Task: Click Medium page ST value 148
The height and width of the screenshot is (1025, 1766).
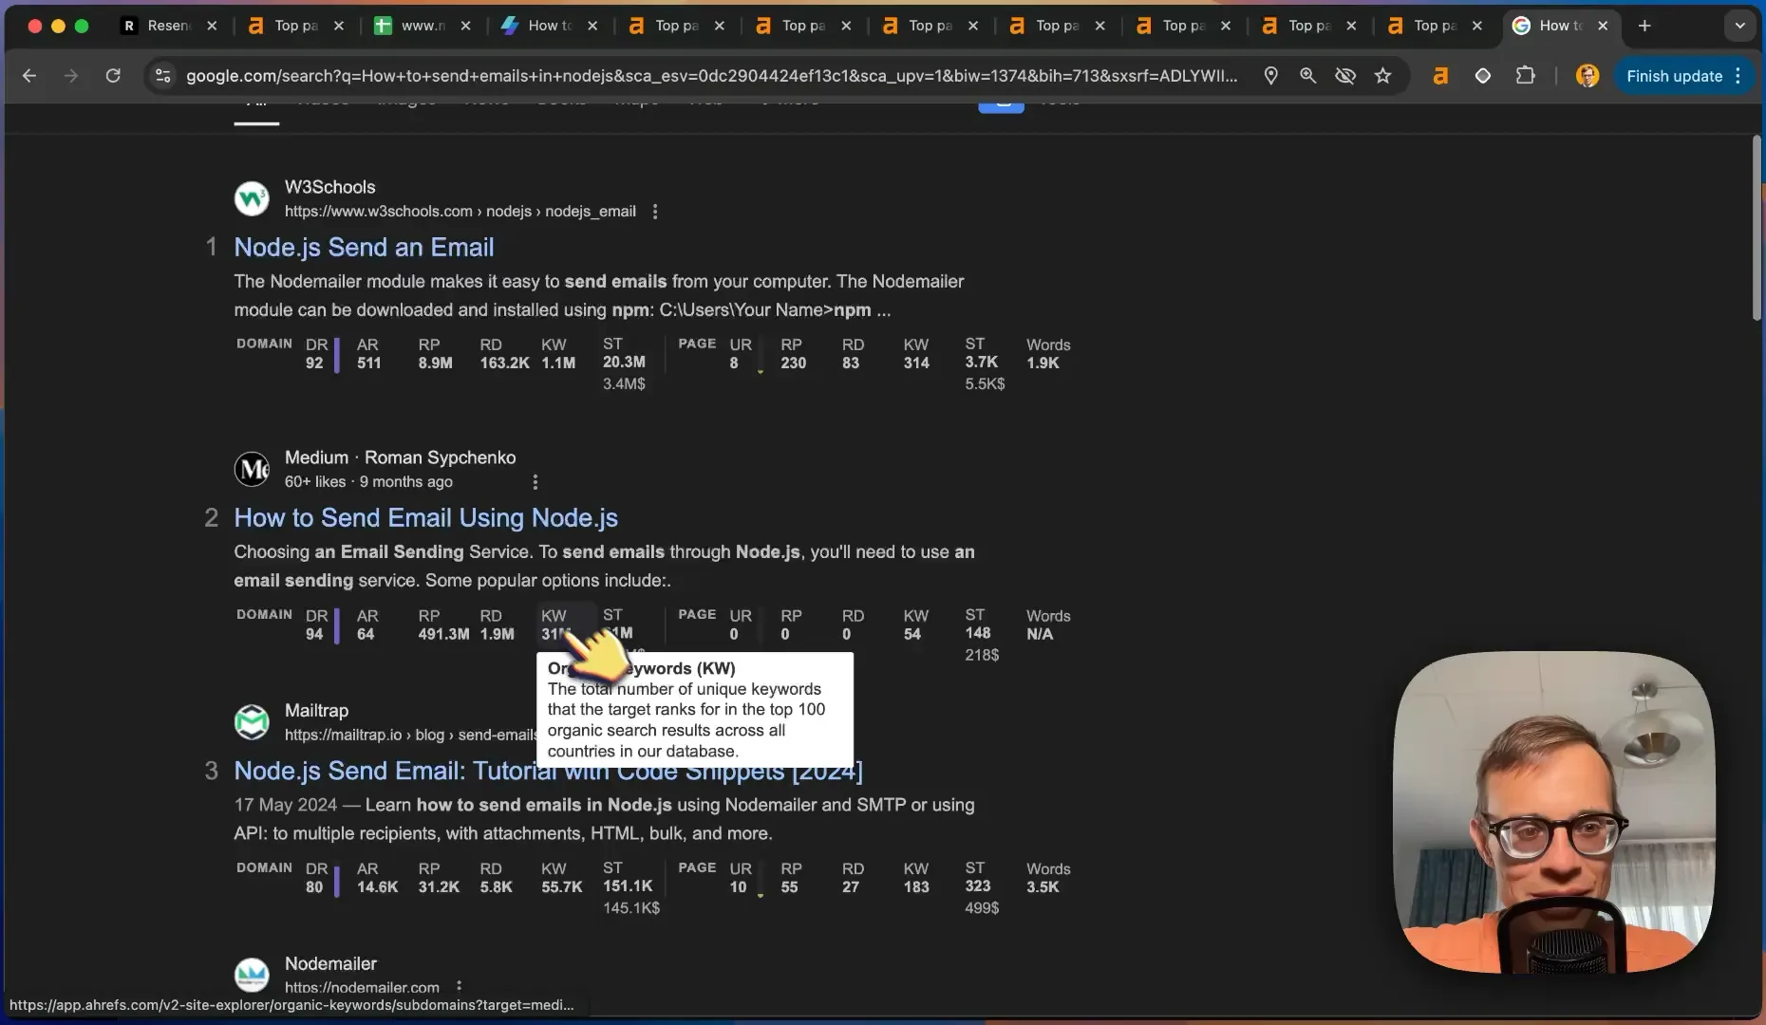Action: click(x=978, y=633)
